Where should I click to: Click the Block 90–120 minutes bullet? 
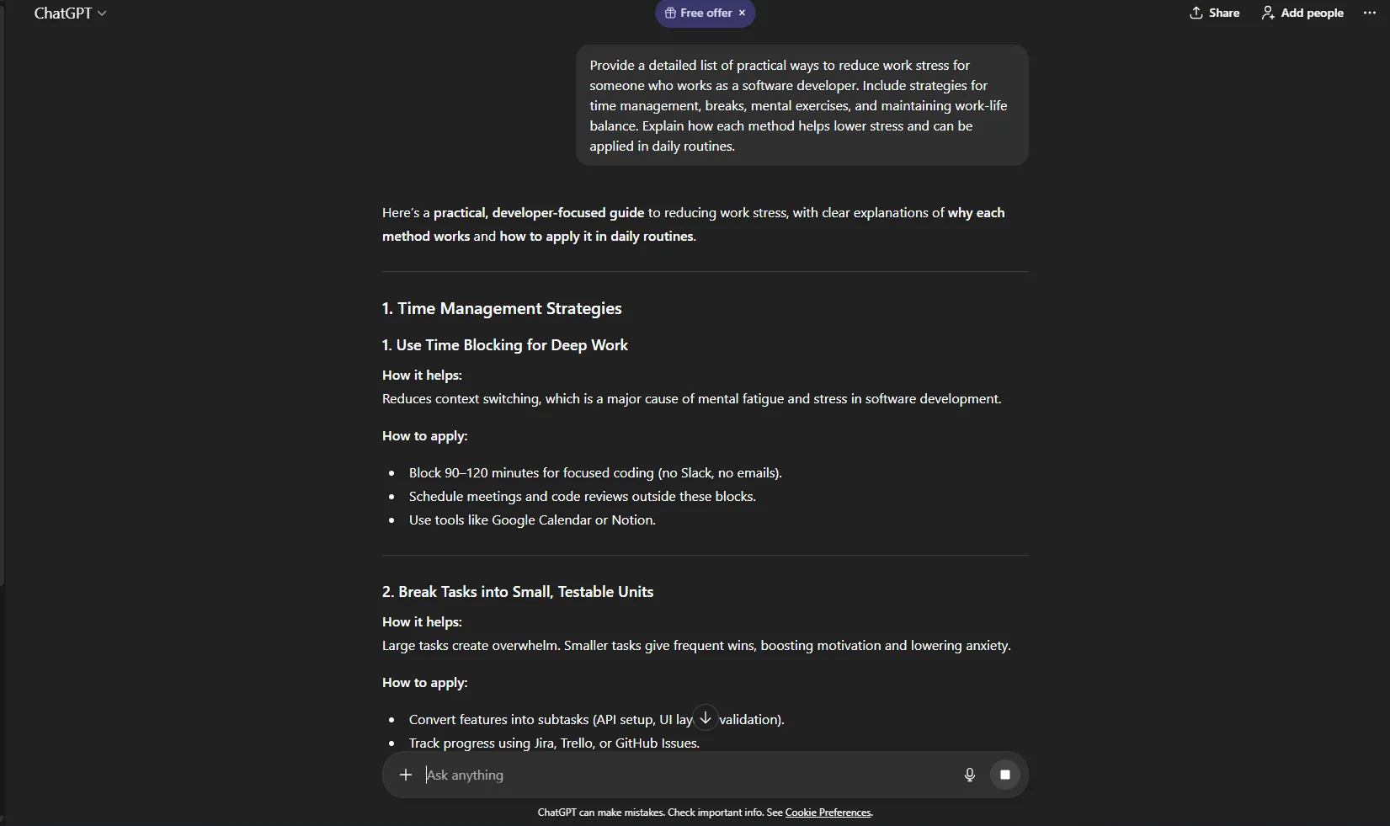click(x=595, y=473)
